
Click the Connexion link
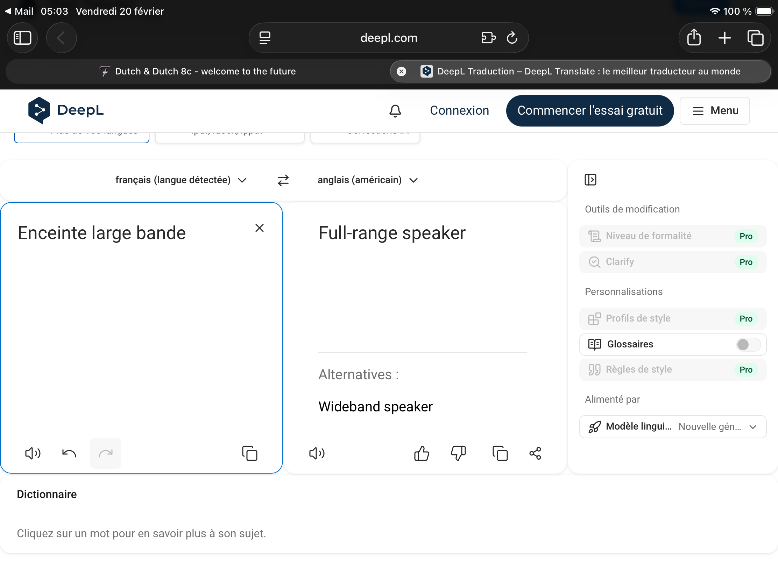(459, 111)
